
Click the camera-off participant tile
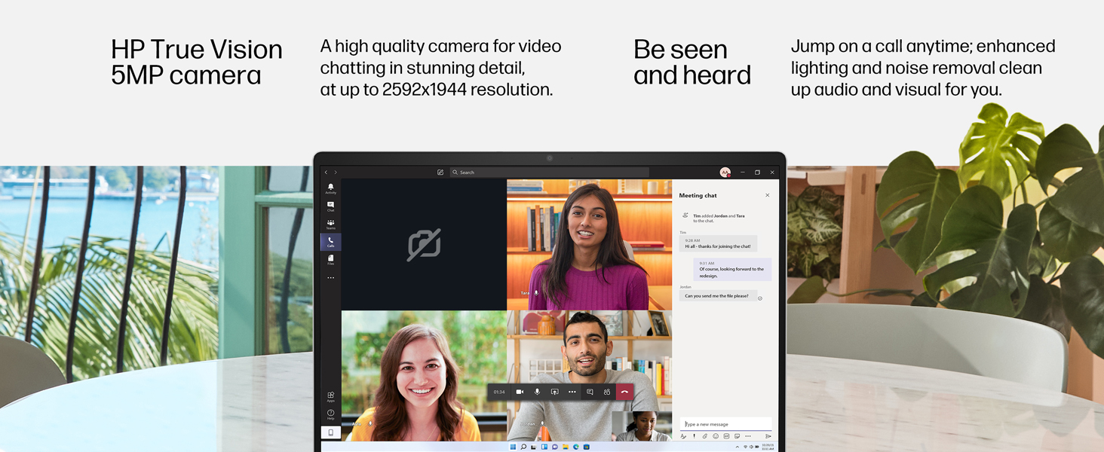tap(424, 245)
